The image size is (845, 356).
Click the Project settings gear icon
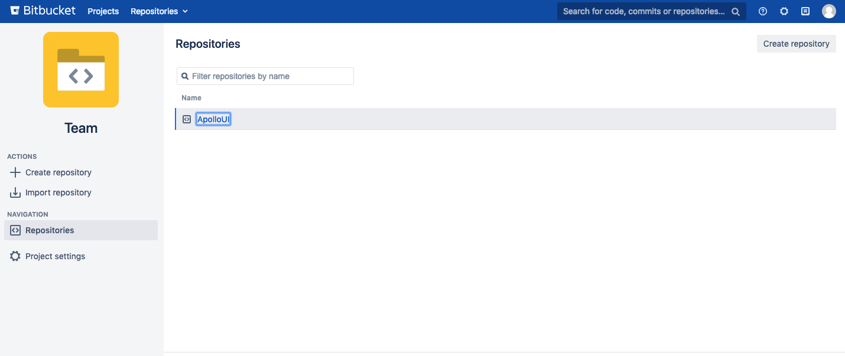pos(15,256)
